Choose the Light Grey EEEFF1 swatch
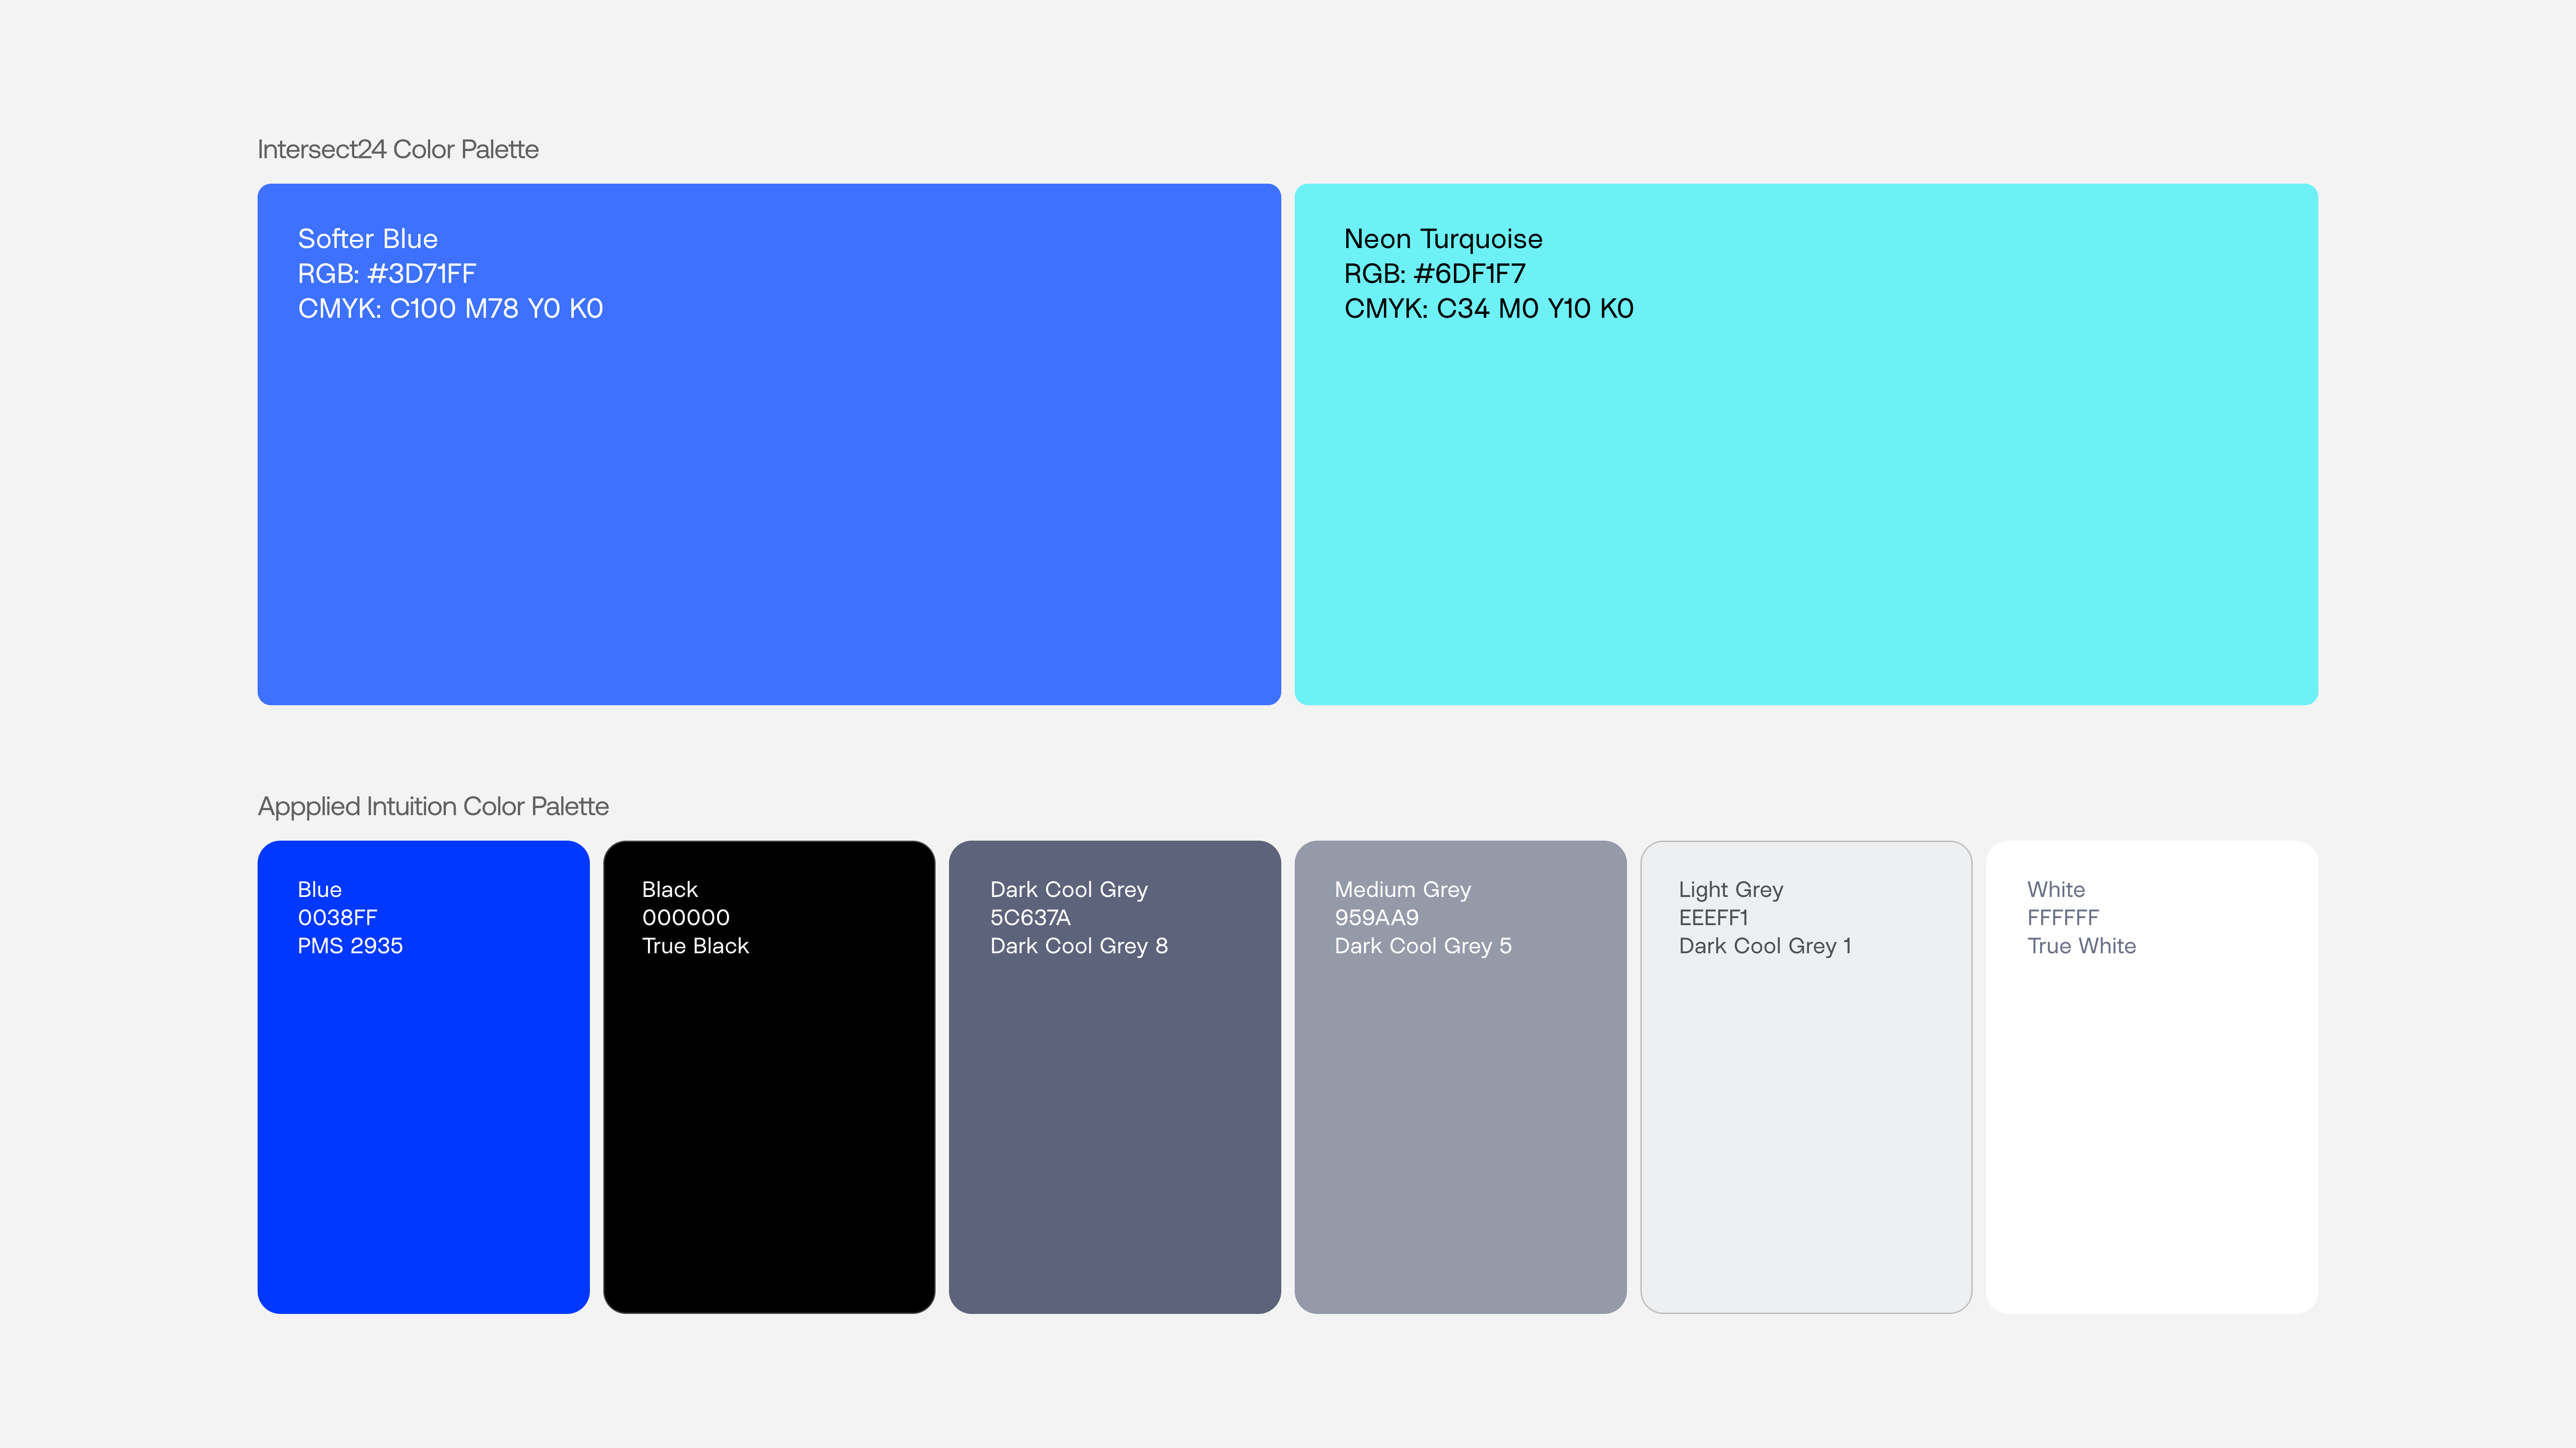The width and height of the screenshot is (2576, 1448). (x=1806, y=1076)
